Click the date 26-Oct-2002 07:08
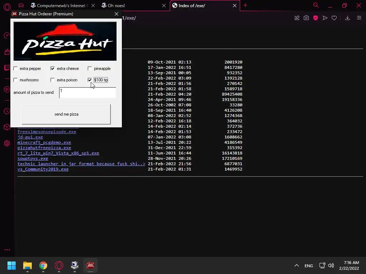 (x=169, y=105)
